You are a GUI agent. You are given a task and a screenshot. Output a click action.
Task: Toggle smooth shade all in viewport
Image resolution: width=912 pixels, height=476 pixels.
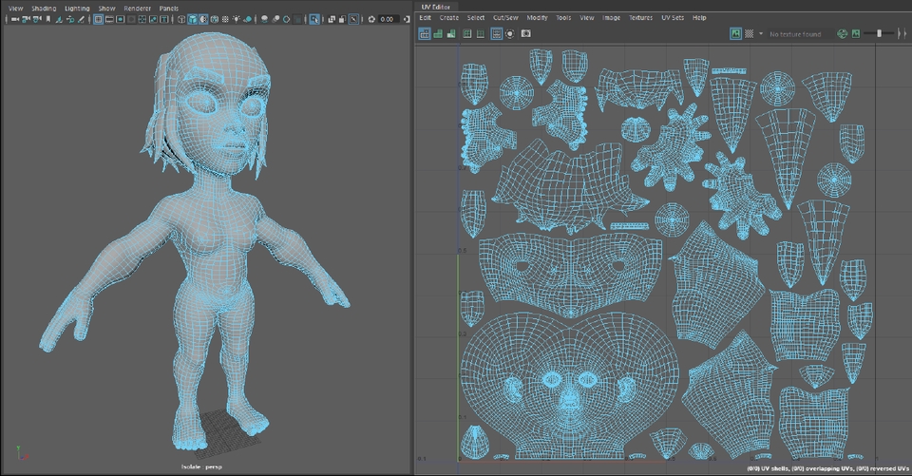pyautogui.click(x=193, y=19)
